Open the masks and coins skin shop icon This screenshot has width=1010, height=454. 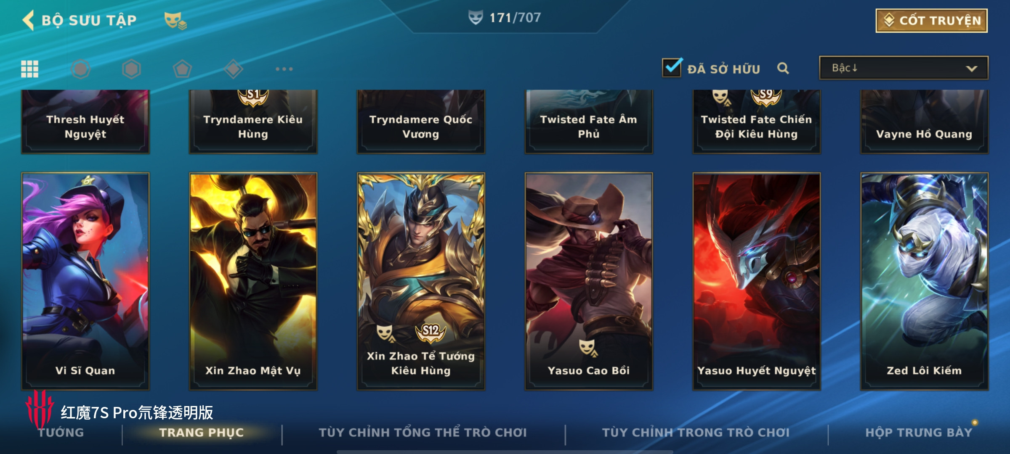175,21
